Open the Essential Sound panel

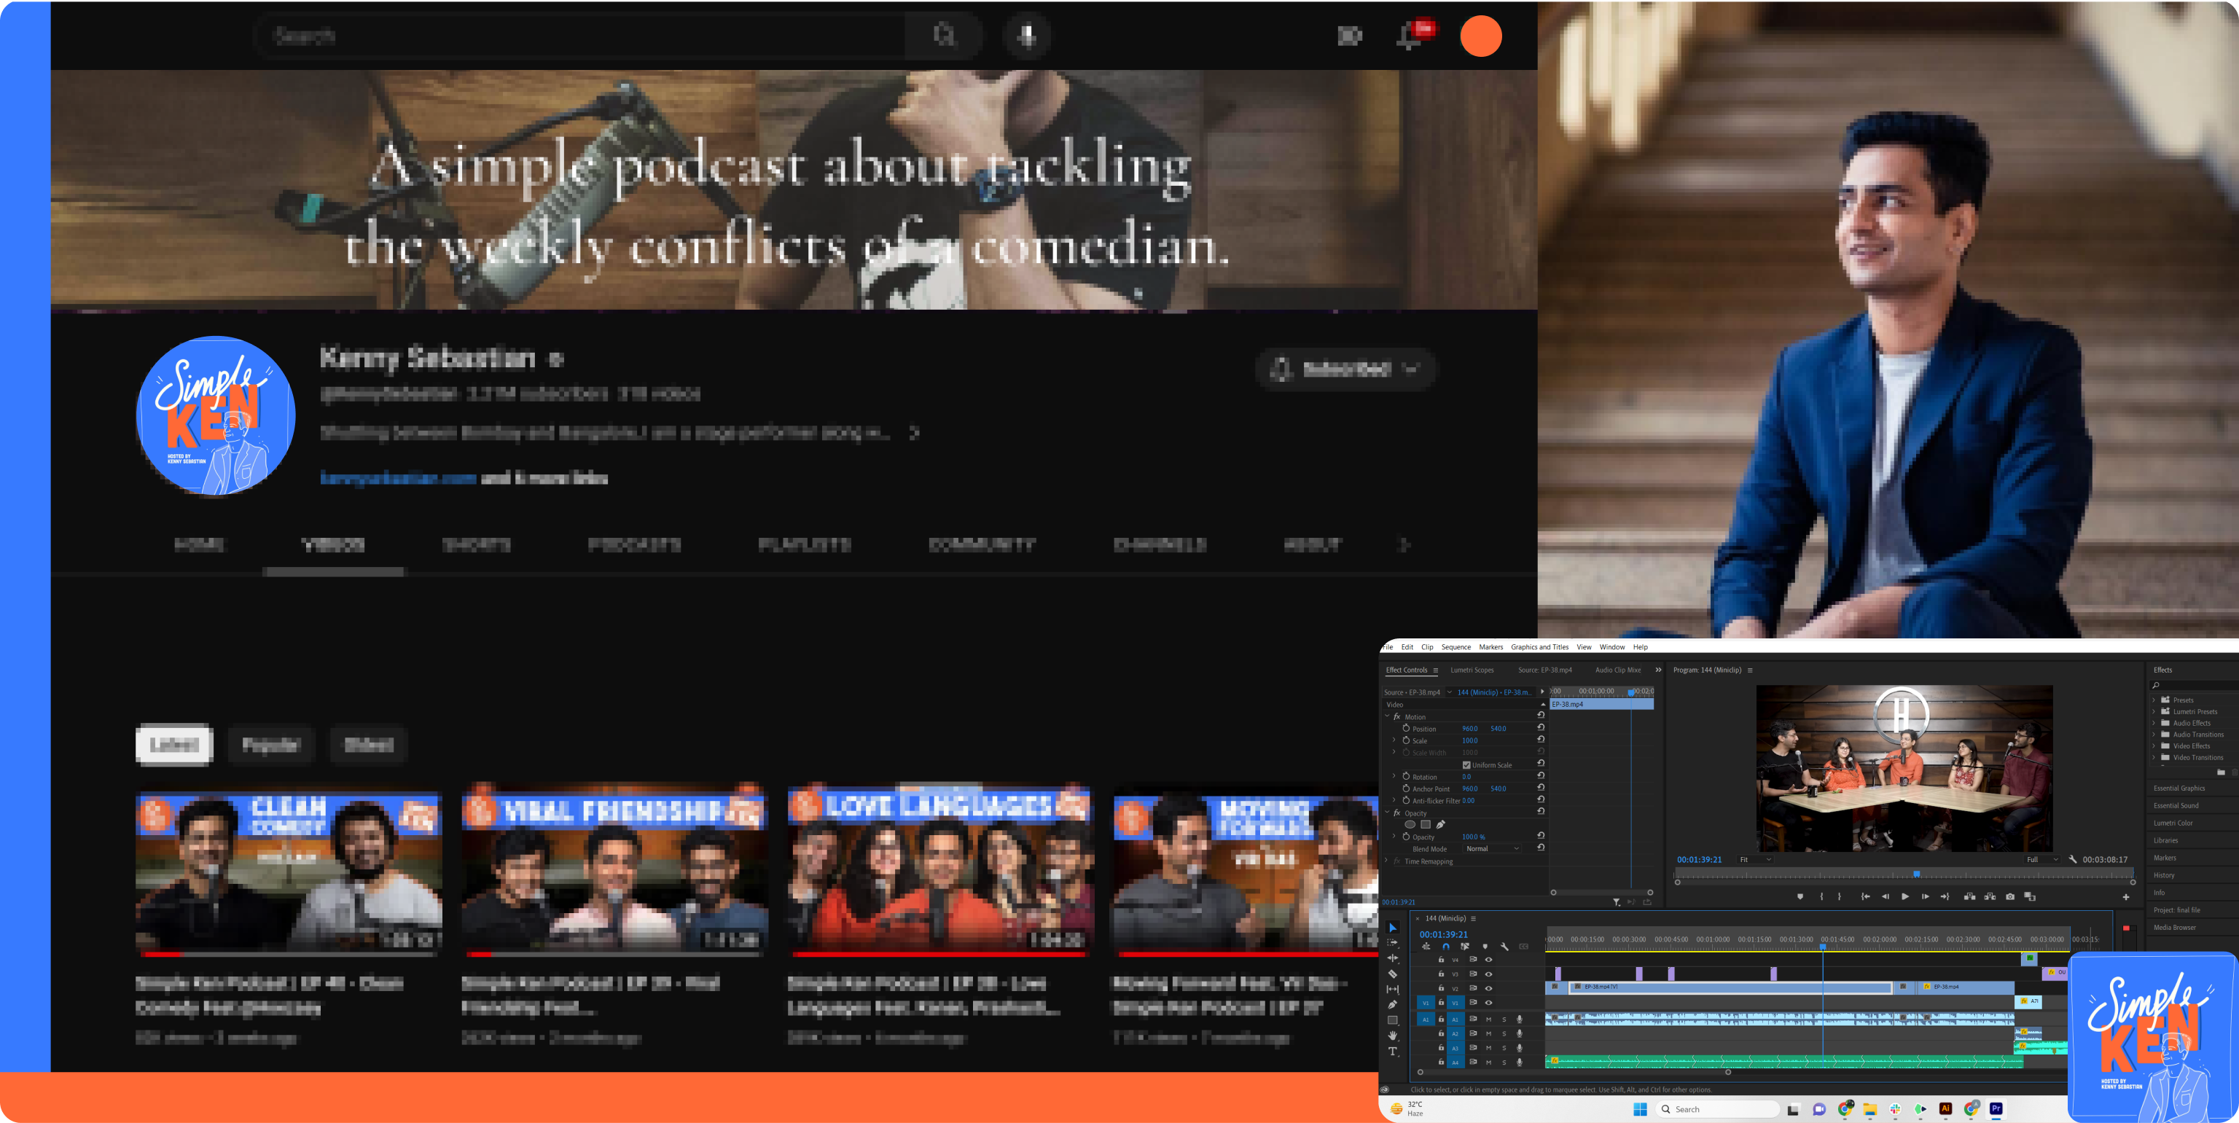pos(2176,806)
